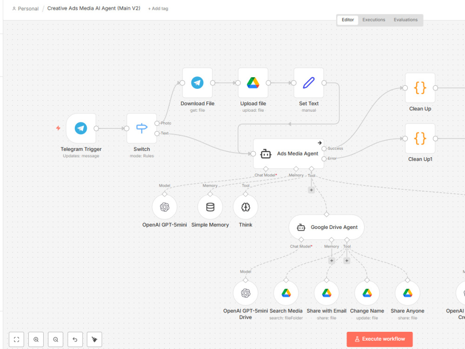Click the Chat Model connector on Ads Media Agent
The height and width of the screenshot is (349, 465).
[x=266, y=169]
